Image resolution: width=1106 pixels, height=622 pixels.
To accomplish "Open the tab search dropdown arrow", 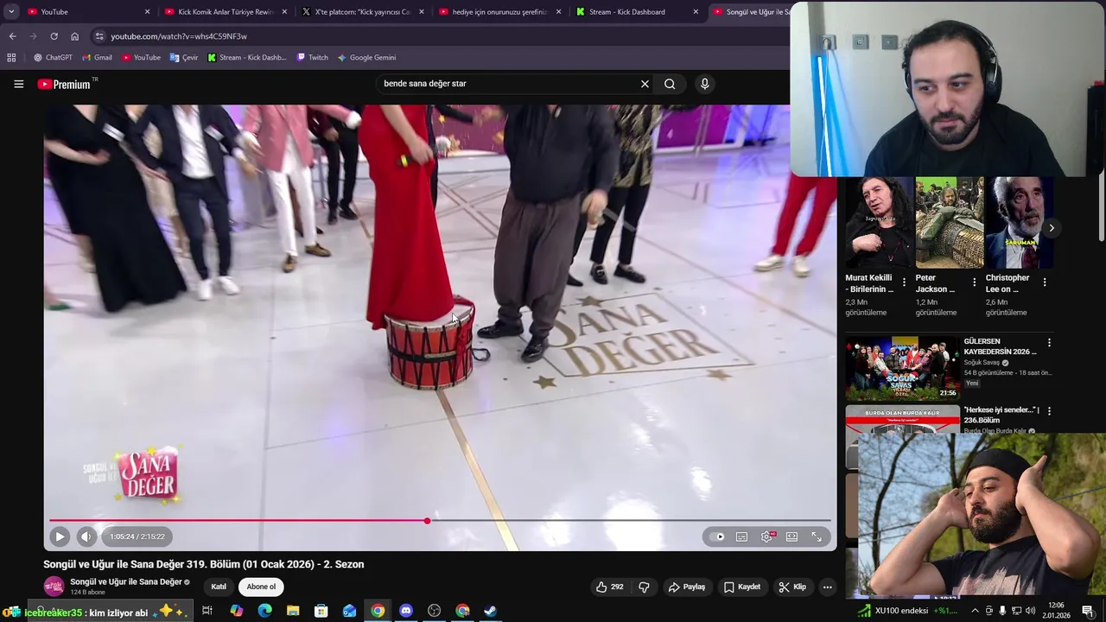I will point(11,11).
